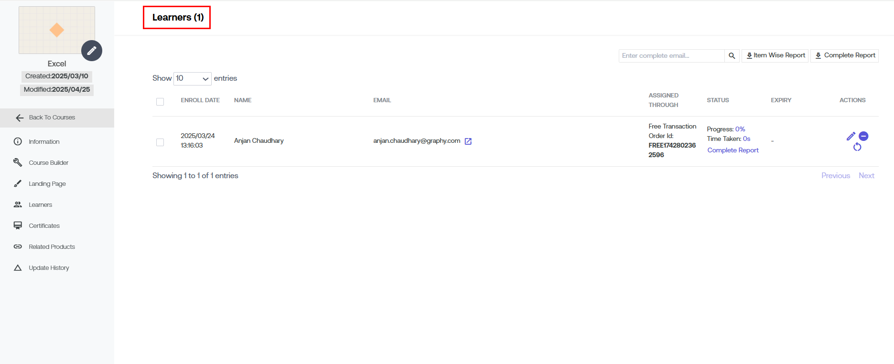Select all learners with header checkbox
894x364 pixels.
pyautogui.click(x=160, y=102)
